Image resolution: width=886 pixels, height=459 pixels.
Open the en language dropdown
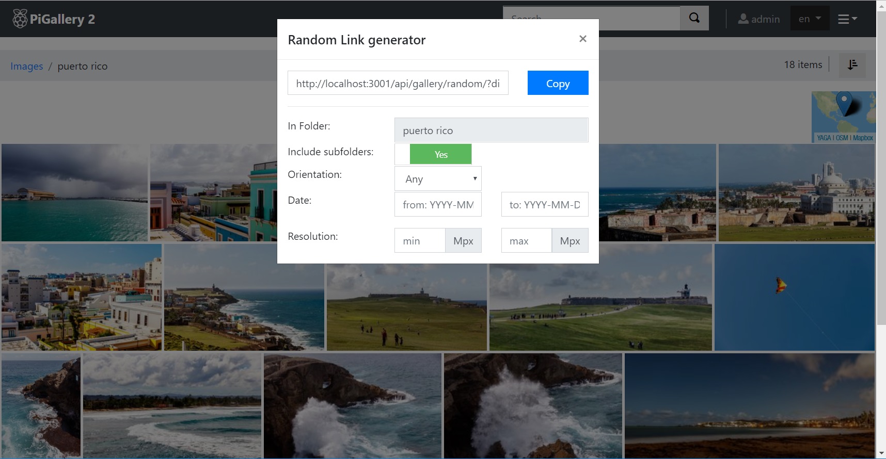click(x=809, y=19)
